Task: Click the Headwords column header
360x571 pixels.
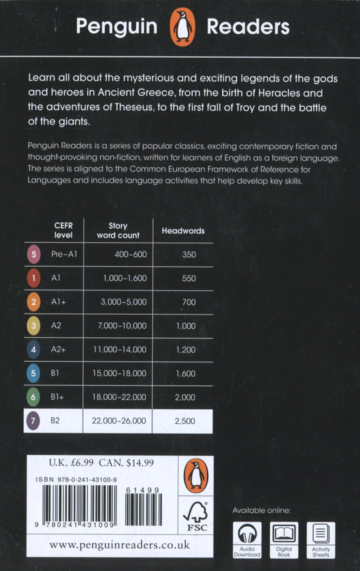Action: 183,231
